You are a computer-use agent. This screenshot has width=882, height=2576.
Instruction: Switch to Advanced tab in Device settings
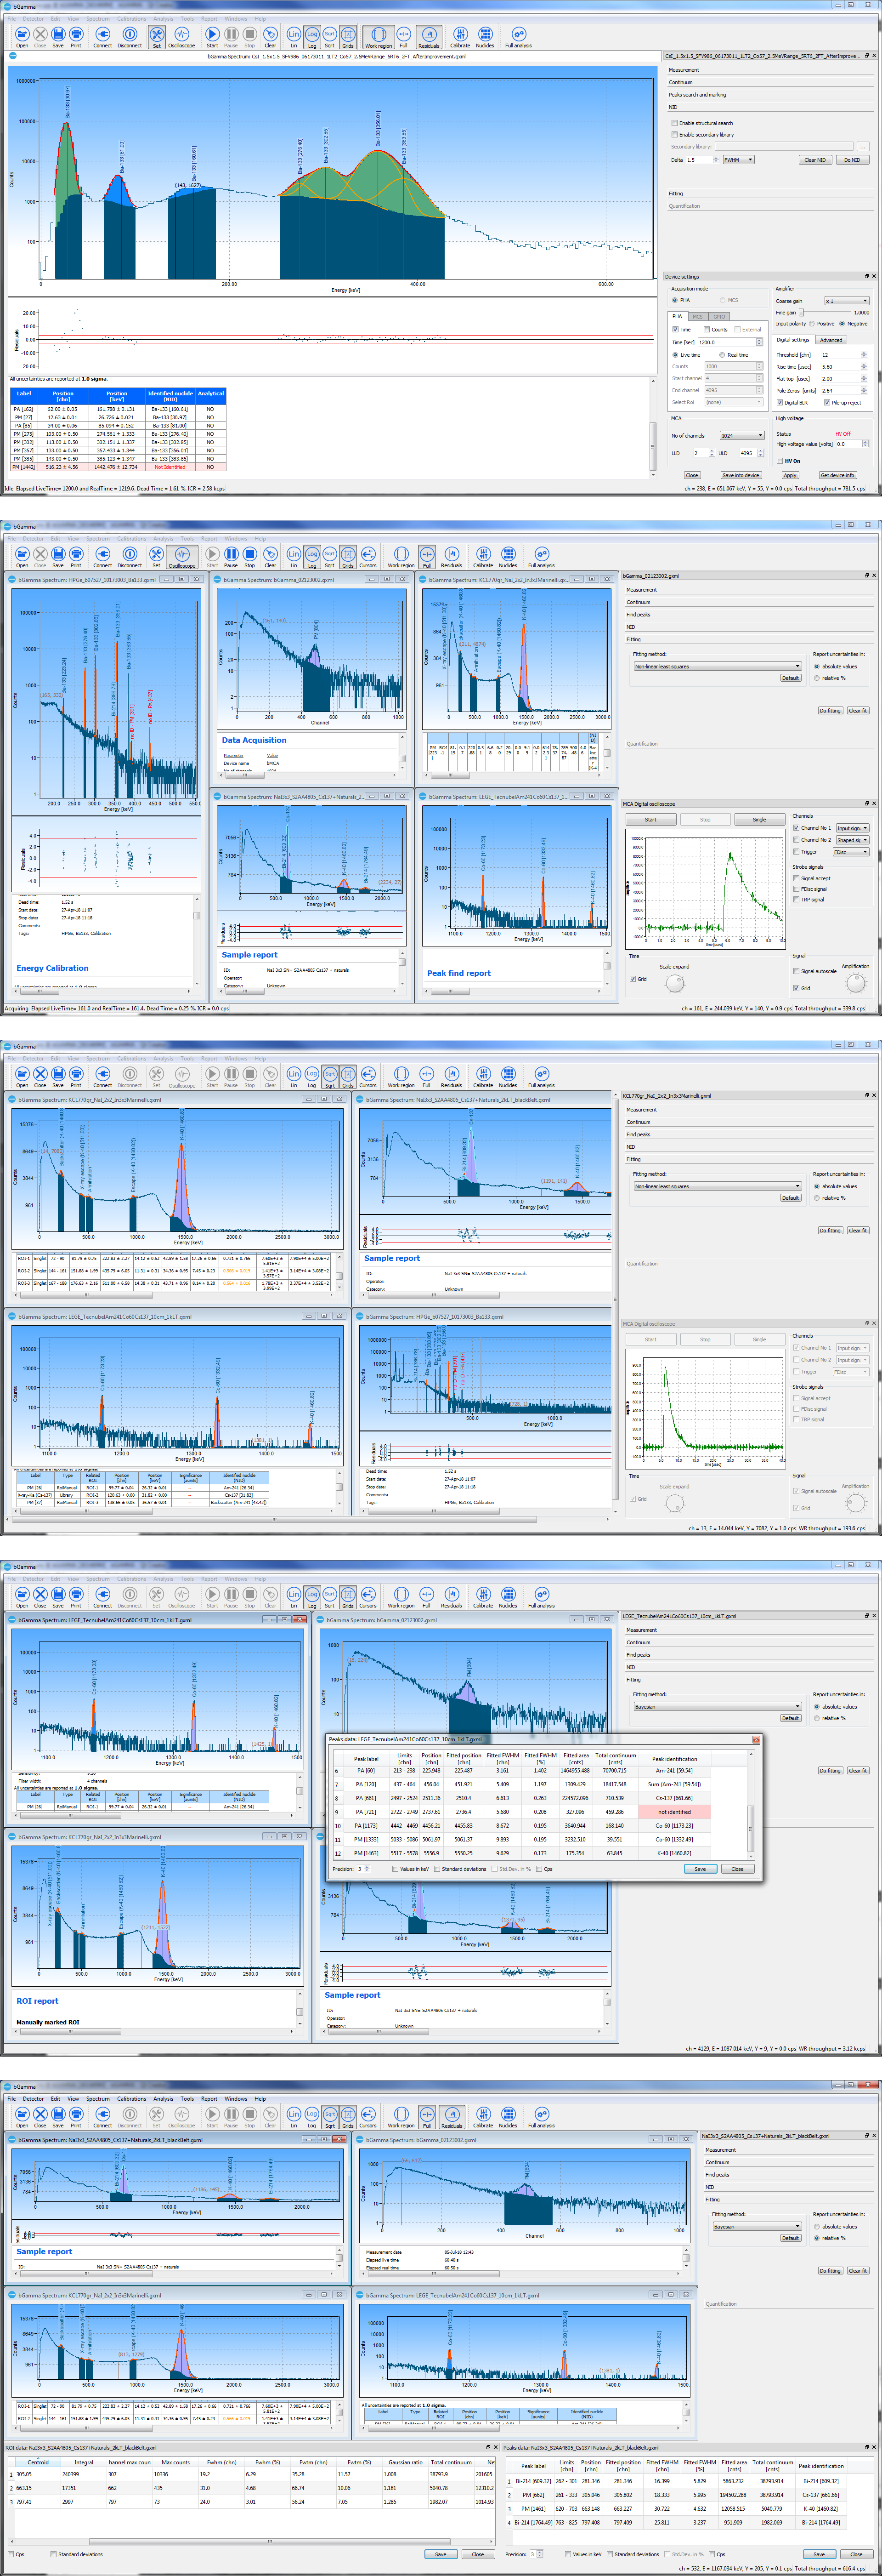(832, 340)
